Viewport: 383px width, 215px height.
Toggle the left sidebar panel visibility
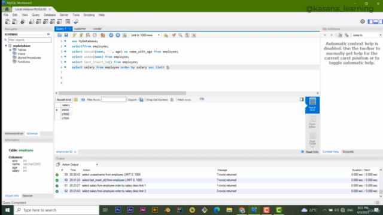click(x=370, y=21)
